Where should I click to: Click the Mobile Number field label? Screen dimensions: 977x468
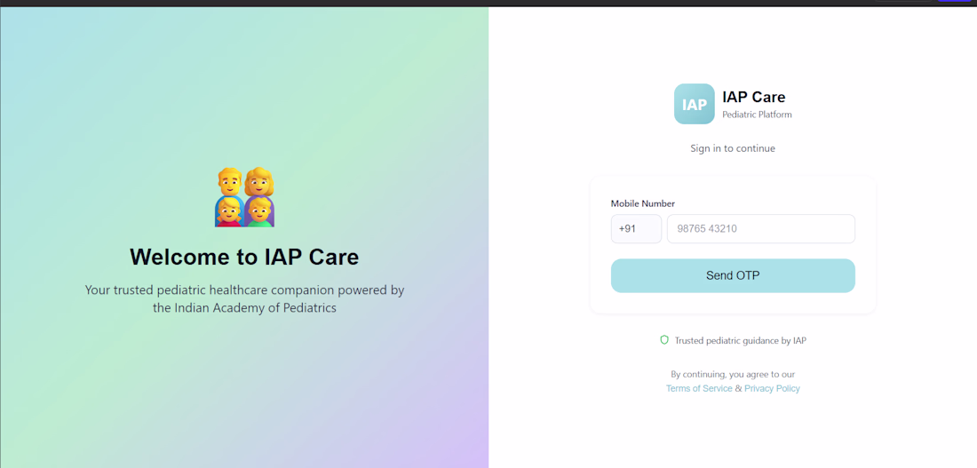pyautogui.click(x=643, y=203)
